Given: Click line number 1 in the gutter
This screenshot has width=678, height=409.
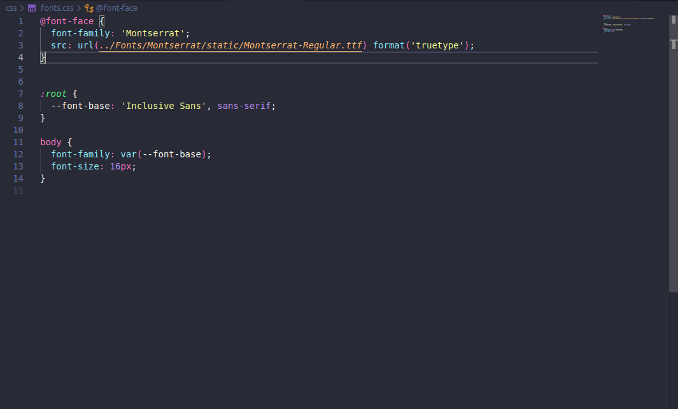Looking at the screenshot, I should 20,21.
